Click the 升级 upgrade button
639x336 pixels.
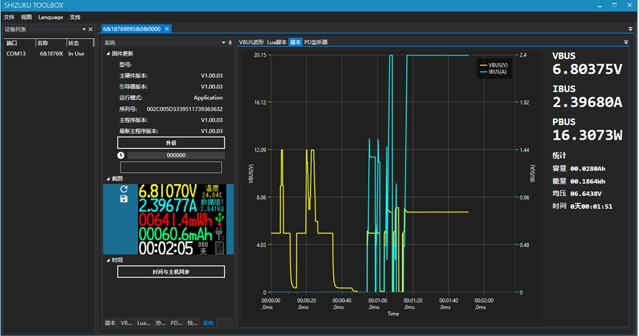(x=171, y=143)
